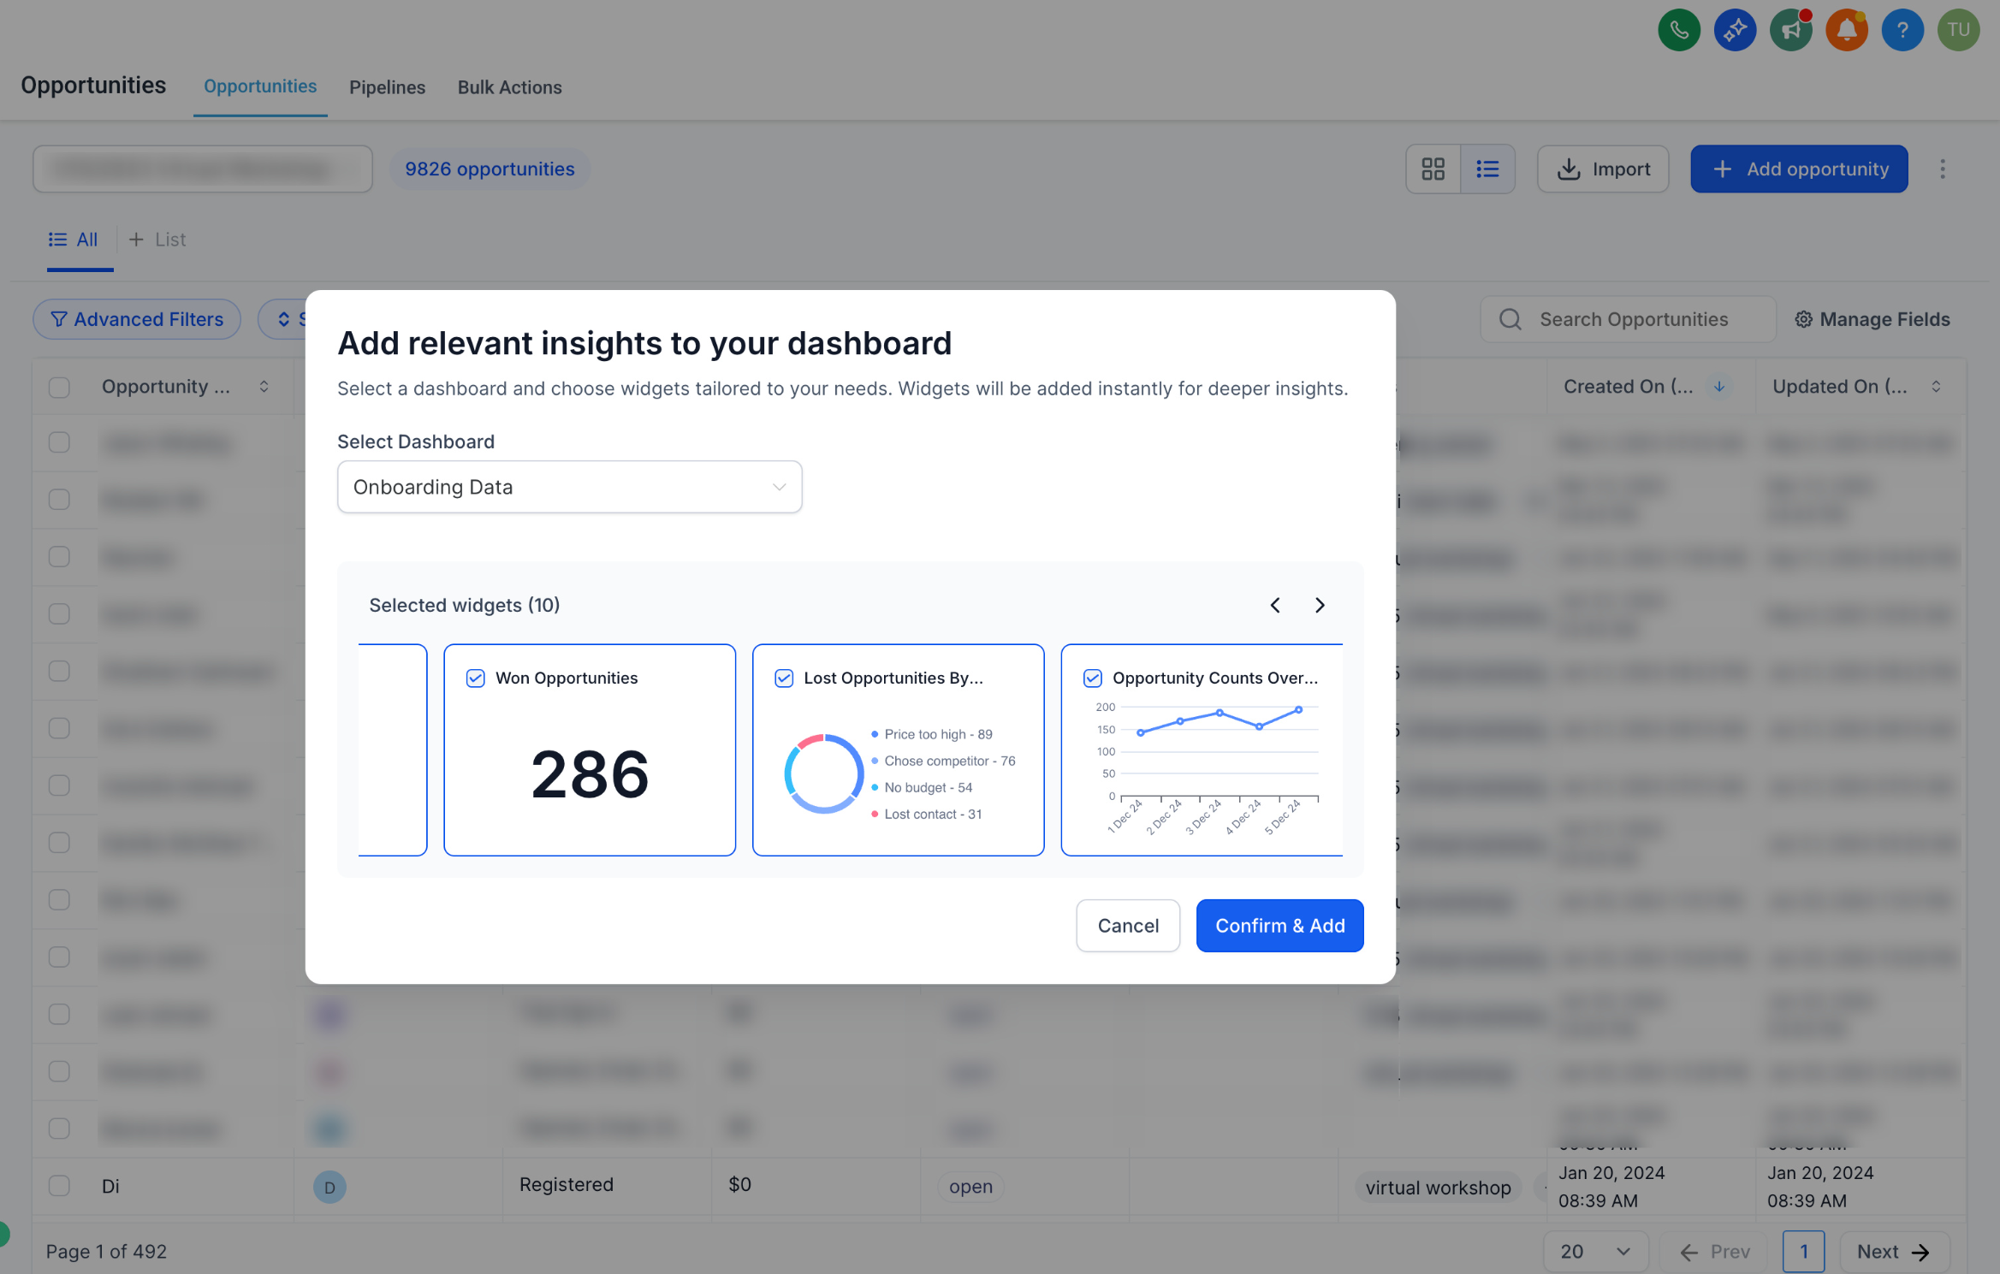2000x1274 pixels.
Task: Click the blue help question mark icon
Action: 1902,30
